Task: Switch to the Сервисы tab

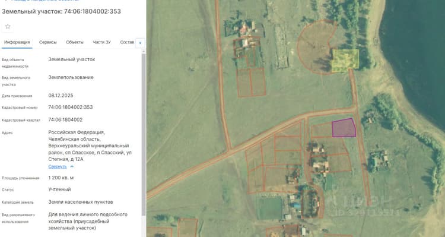Action: [47, 42]
